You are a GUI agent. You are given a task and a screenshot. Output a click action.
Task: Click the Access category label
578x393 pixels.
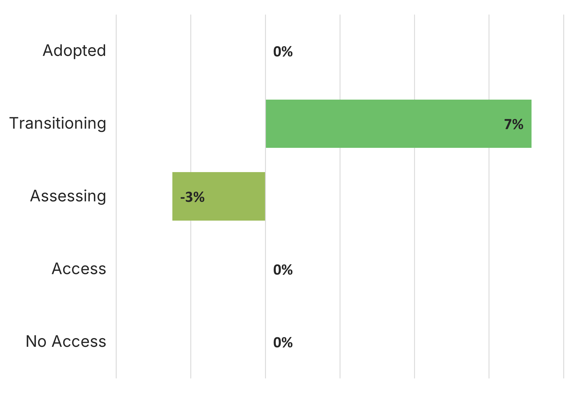(79, 269)
